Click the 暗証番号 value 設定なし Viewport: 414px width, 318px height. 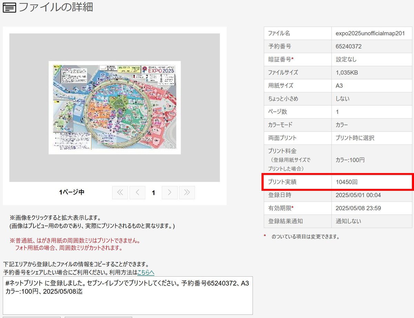coord(346,59)
